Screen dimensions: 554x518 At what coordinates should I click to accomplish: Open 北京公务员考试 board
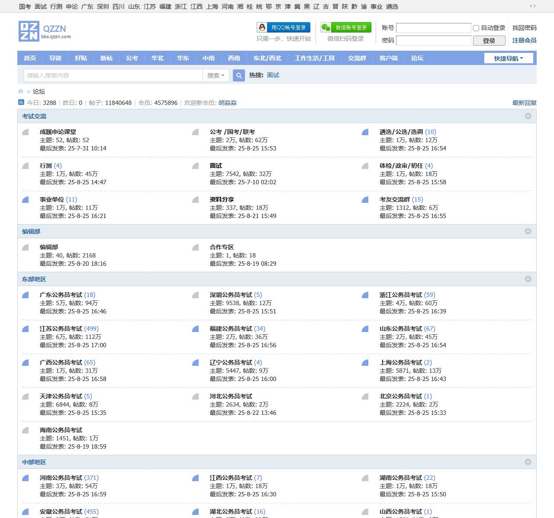pyautogui.click(x=401, y=396)
